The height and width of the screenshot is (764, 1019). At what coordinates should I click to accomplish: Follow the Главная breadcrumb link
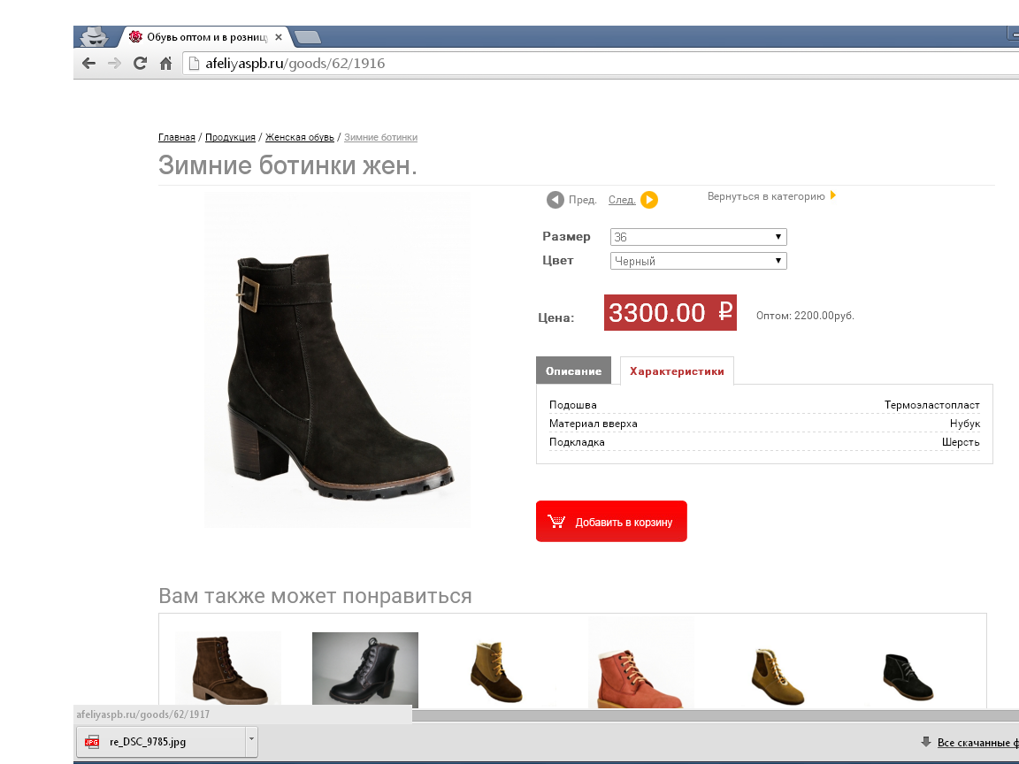pos(177,137)
